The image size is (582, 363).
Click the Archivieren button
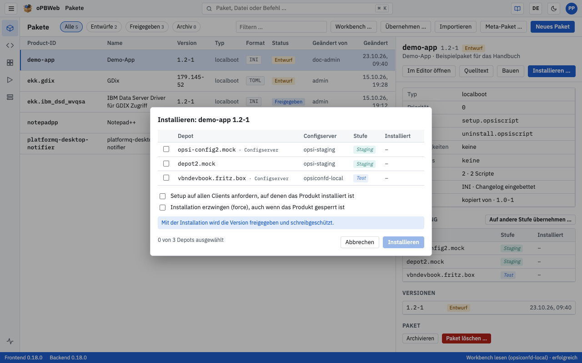point(421,338)
